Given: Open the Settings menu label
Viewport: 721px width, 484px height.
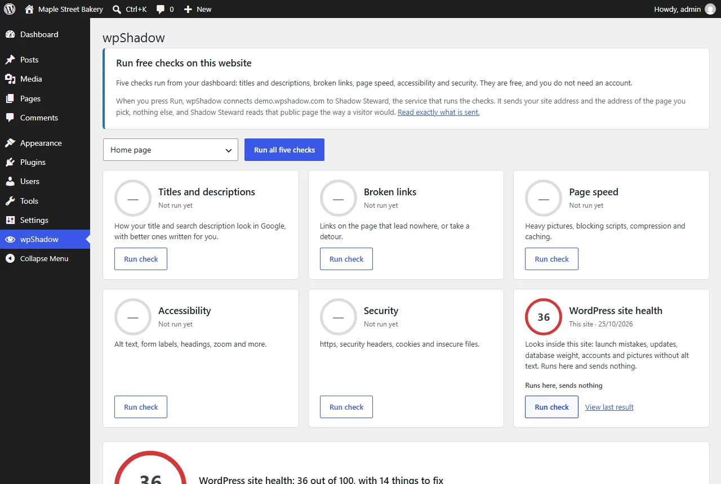Looking at the screenshot, I should pos(34,220).
